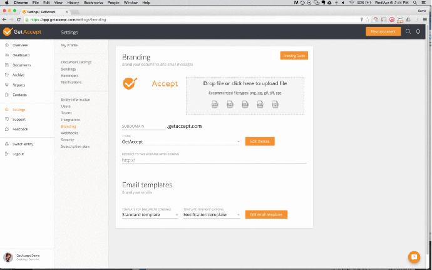432x270 pixels.
Task: Click the Reports sidebar icon
Action: click(x=7, y=85)
